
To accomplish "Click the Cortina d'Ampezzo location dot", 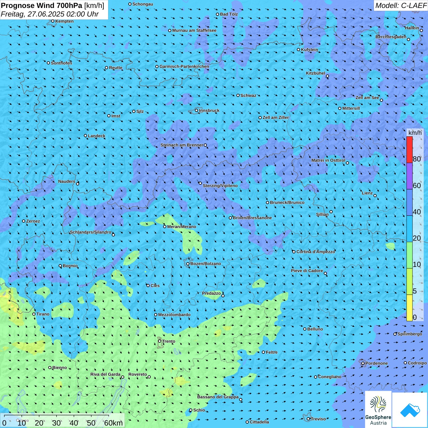I will click(x=294, y=252).
